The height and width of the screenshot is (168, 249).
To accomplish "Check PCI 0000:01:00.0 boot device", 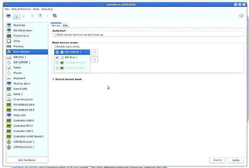I will click(57, 63).
